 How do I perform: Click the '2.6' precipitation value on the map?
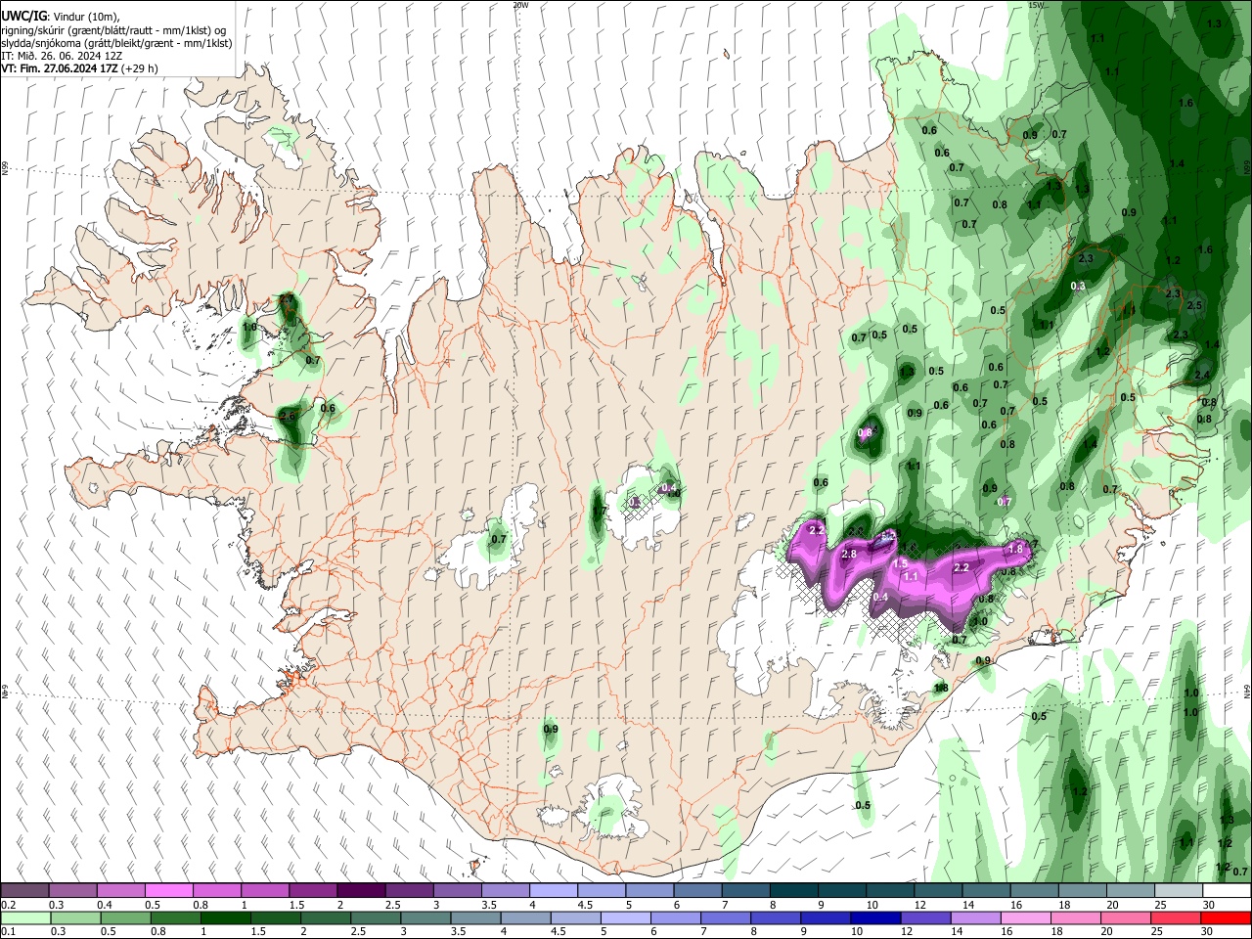coord(287,416)
